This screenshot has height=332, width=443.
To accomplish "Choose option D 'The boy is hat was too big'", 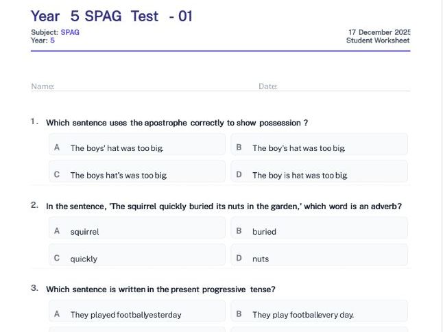I will 319,175.
